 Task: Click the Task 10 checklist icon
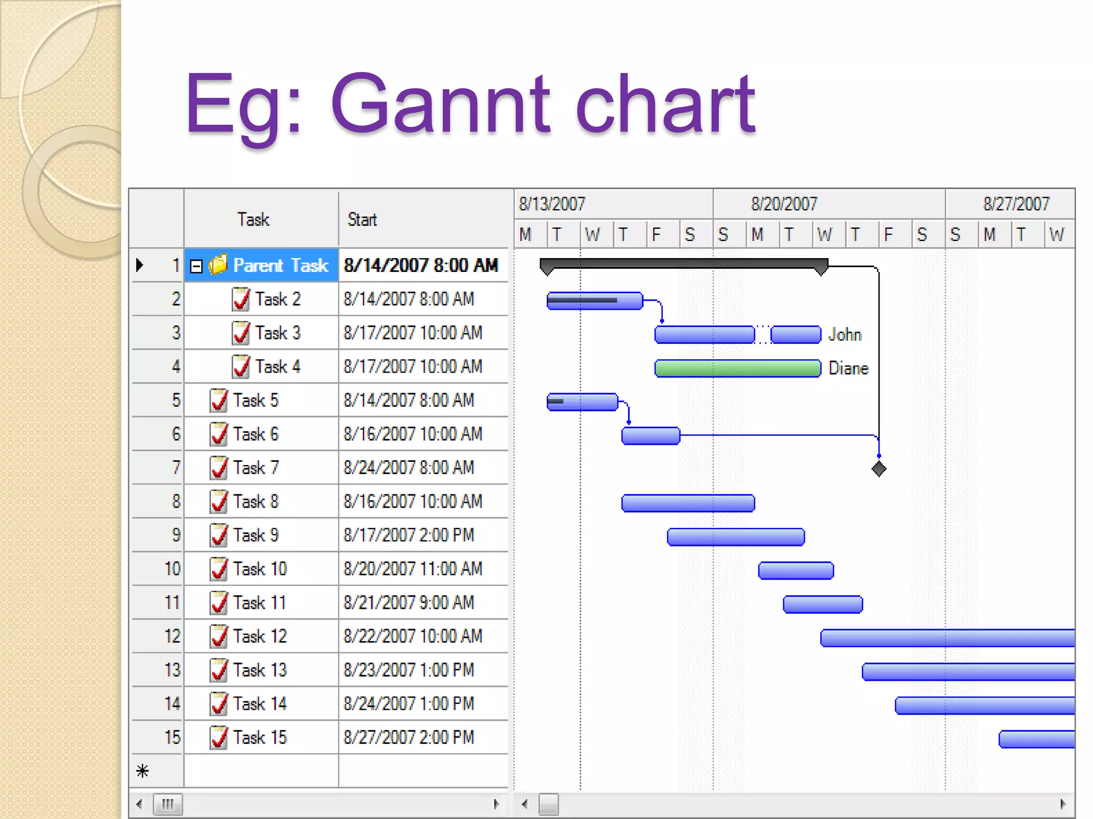pos(219,569)
